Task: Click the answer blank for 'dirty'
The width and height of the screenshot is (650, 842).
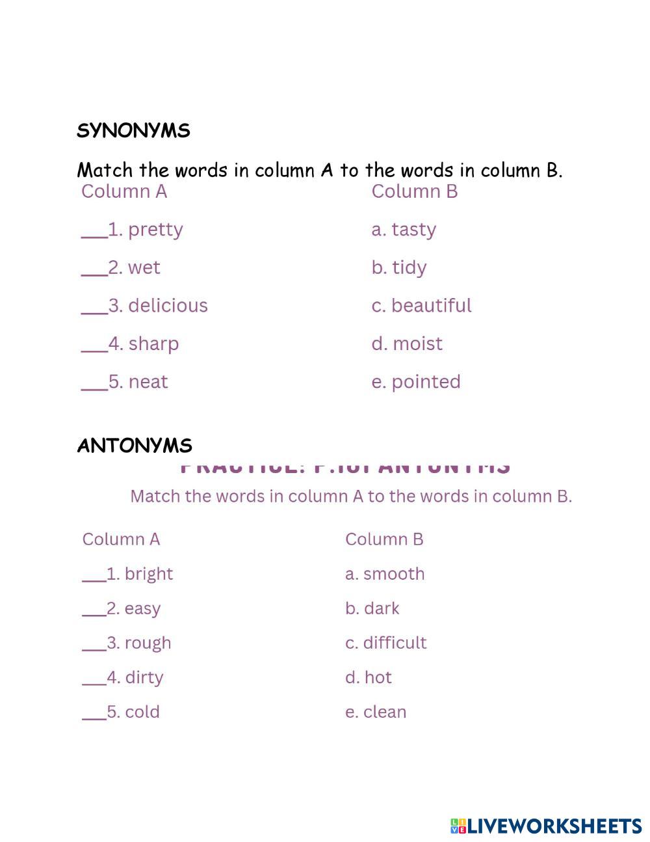Action: 94,678
